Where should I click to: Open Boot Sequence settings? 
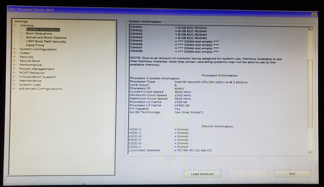39,34
